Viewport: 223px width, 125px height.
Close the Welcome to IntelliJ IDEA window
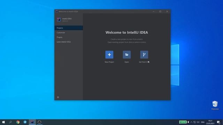click(x=167, y=11)
